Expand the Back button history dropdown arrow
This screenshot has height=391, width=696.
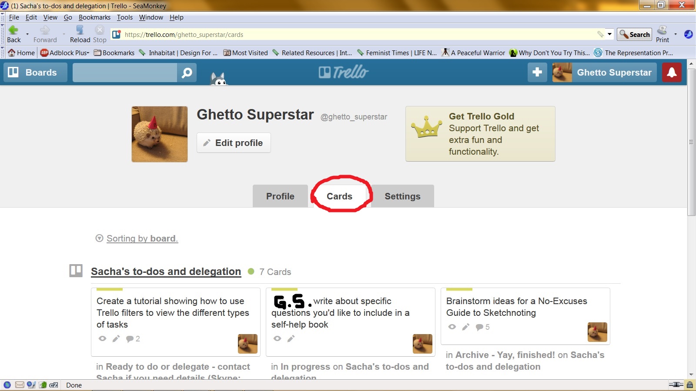pos(27,34)
